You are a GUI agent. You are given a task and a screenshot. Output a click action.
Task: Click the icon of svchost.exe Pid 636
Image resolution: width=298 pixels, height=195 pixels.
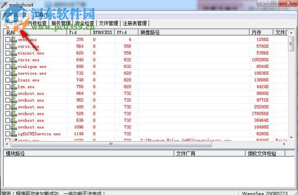[14, 120]
